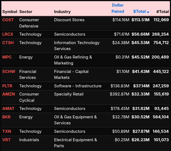Select the VRT ticker symbol
Image resolution: width=171 pixels, height=151 pixels.
point(7,140)
